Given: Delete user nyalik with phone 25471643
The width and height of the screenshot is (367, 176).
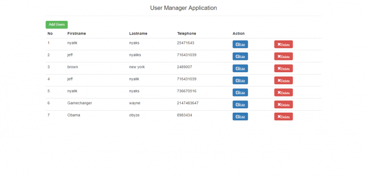Looking at the screenshot, I should (283, 44).
